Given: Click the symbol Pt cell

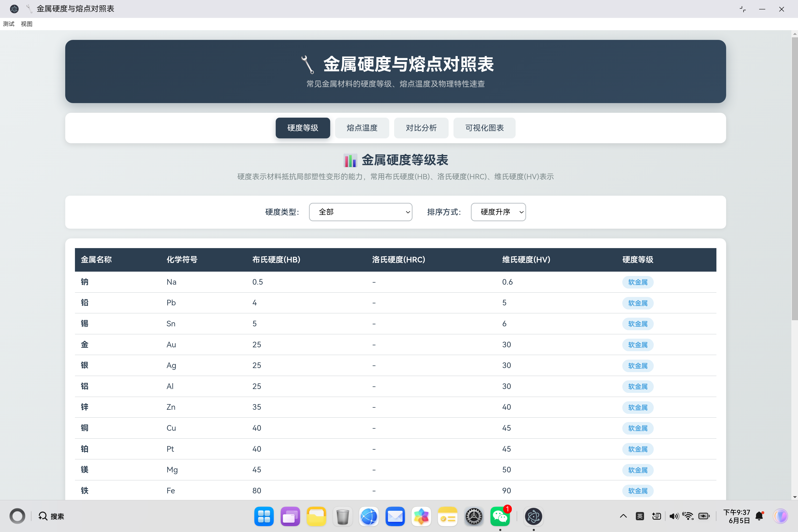Looking at the screenshot, I should tap(170, 449).
